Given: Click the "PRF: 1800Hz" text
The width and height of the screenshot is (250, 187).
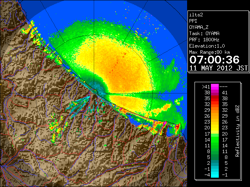Looking at the screenshot, I should pos(204,40).
